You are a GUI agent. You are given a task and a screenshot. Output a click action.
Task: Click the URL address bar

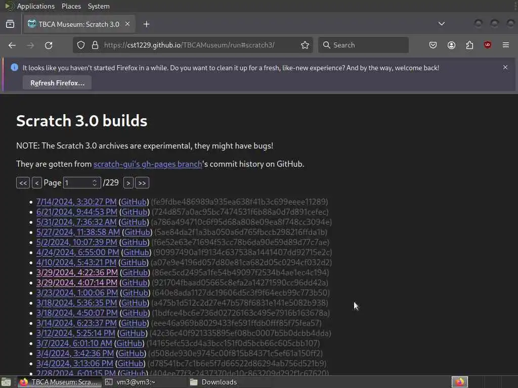193,45
